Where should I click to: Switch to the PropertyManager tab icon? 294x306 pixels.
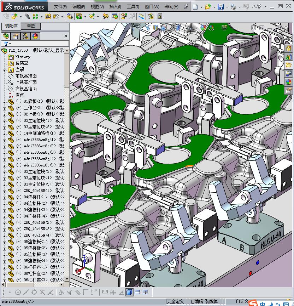point(16,36)
